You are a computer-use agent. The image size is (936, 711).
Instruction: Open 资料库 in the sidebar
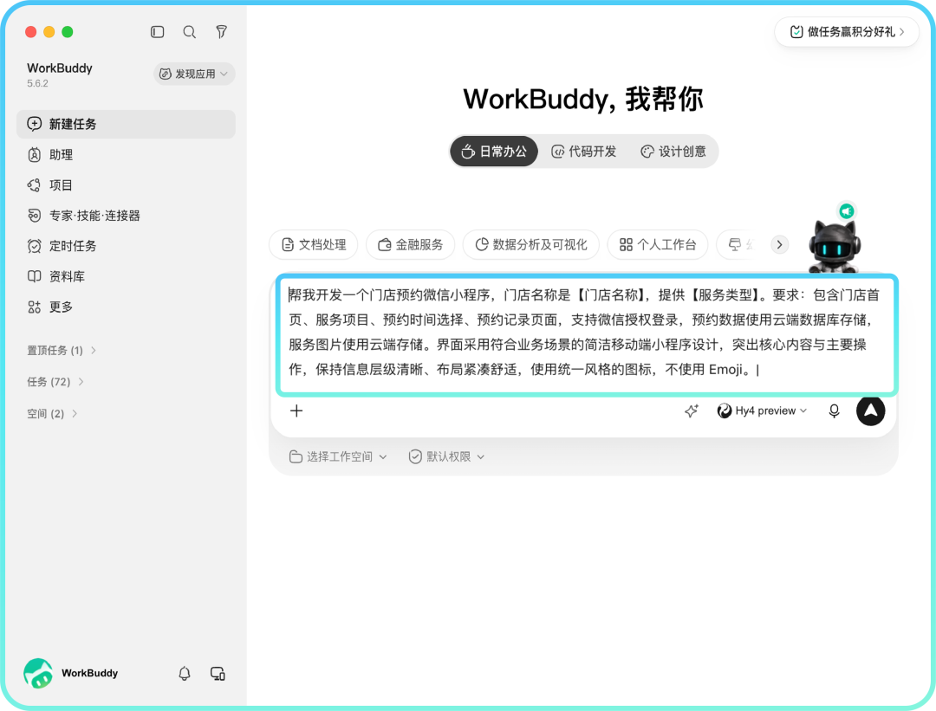pos(126,276)
